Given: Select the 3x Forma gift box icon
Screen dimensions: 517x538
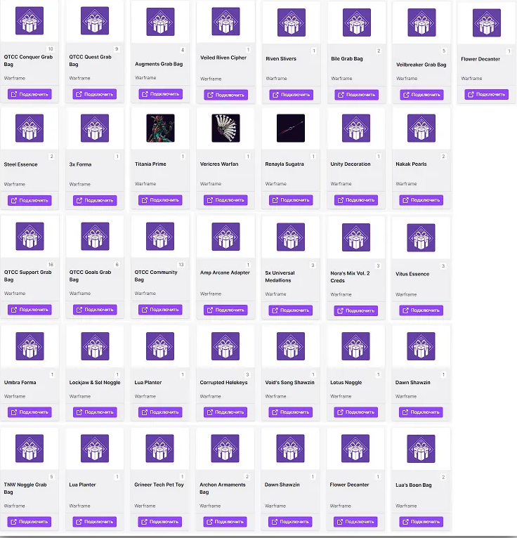Looking at the screenshot, I should 95,129.
